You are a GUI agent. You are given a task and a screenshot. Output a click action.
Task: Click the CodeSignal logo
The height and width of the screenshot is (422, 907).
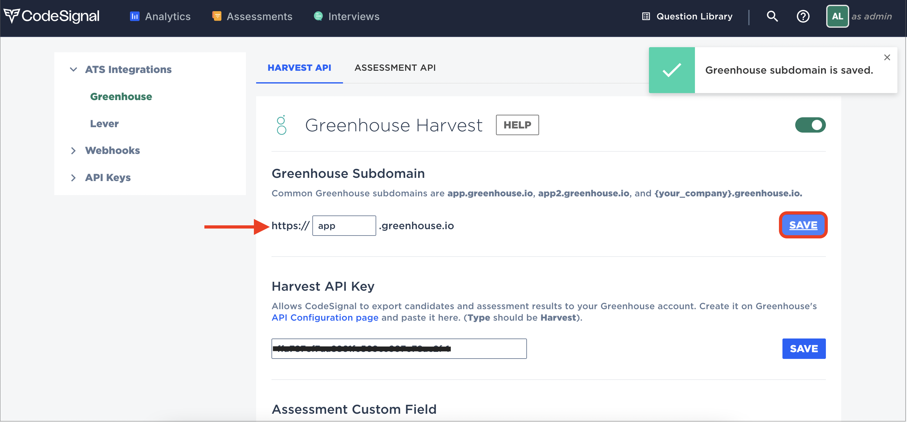pos(51,16)
